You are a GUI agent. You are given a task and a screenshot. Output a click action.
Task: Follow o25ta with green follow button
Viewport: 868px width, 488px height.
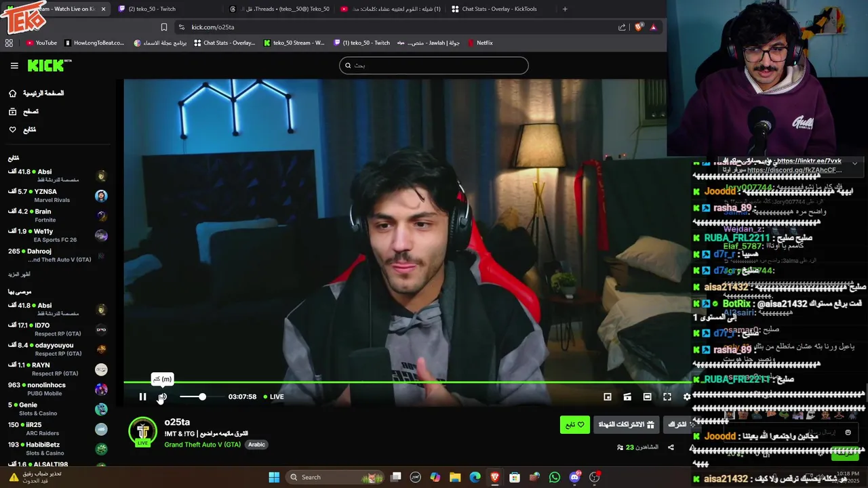[575, 425]
